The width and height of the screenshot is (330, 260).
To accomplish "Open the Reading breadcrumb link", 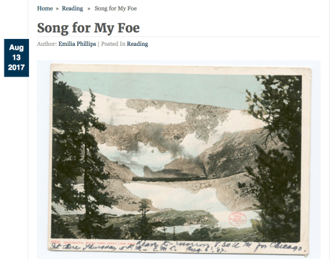I will [x=72, y=8].
